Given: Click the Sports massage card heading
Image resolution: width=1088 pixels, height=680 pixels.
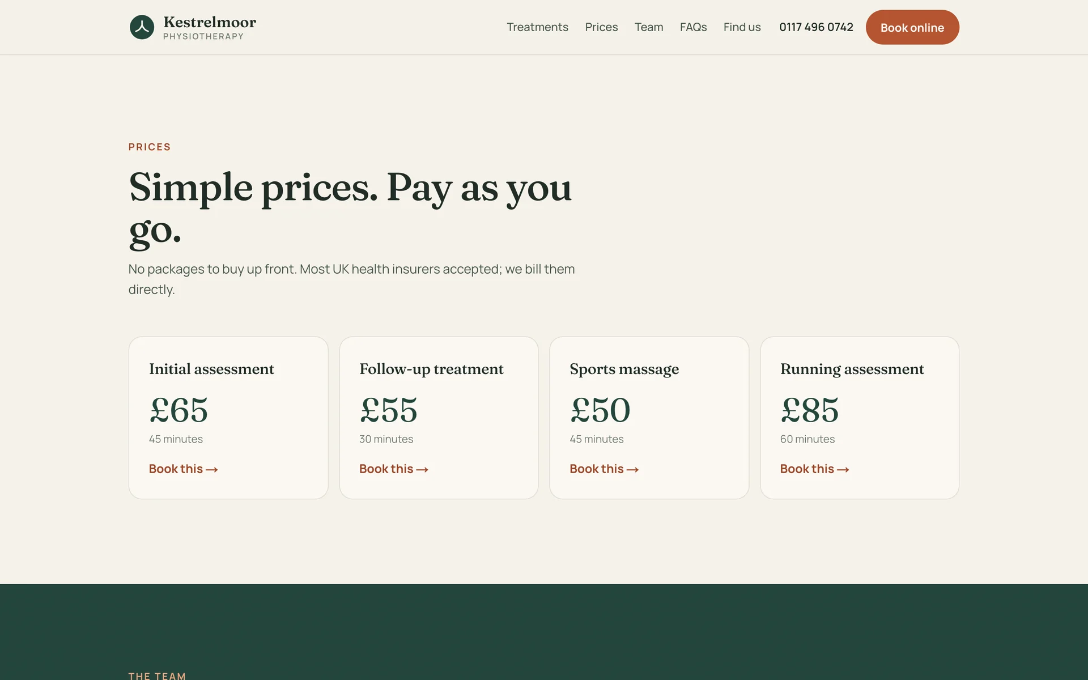Looking at the screenshot, I should [624, 369].
